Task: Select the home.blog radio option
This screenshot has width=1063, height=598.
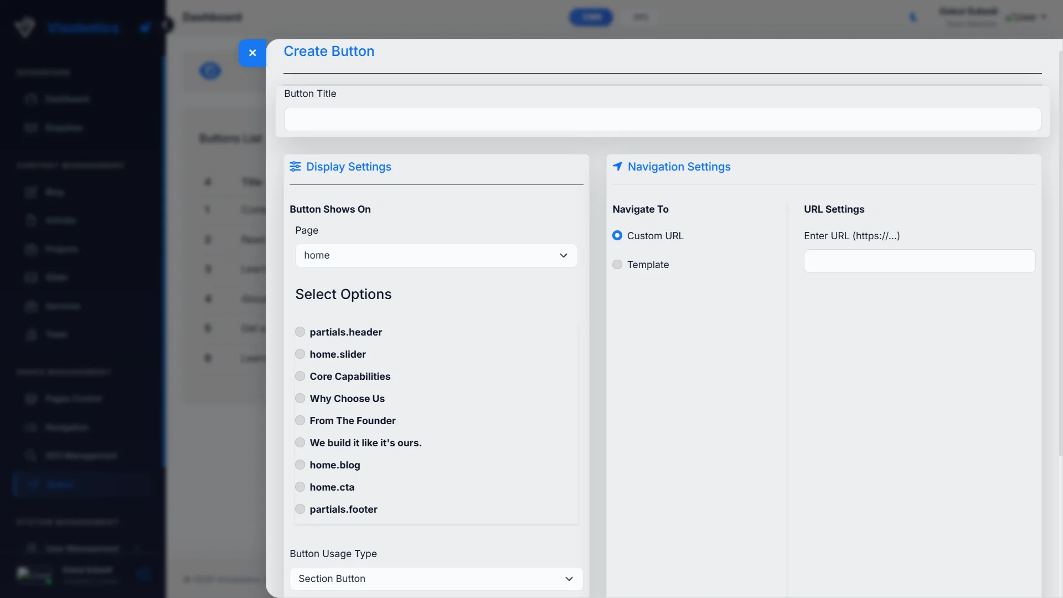Action: click(300, 465)
